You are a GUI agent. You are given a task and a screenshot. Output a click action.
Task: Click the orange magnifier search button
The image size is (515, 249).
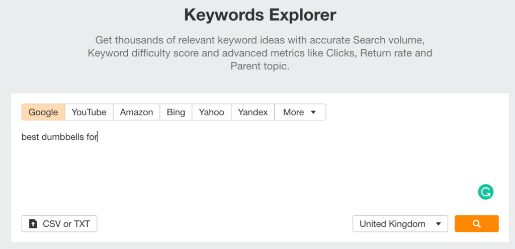pos(477,224)
